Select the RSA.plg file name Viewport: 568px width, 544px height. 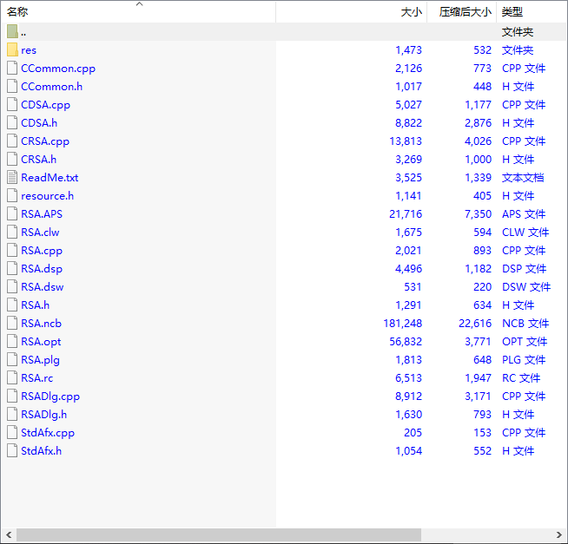coord(40,360)
